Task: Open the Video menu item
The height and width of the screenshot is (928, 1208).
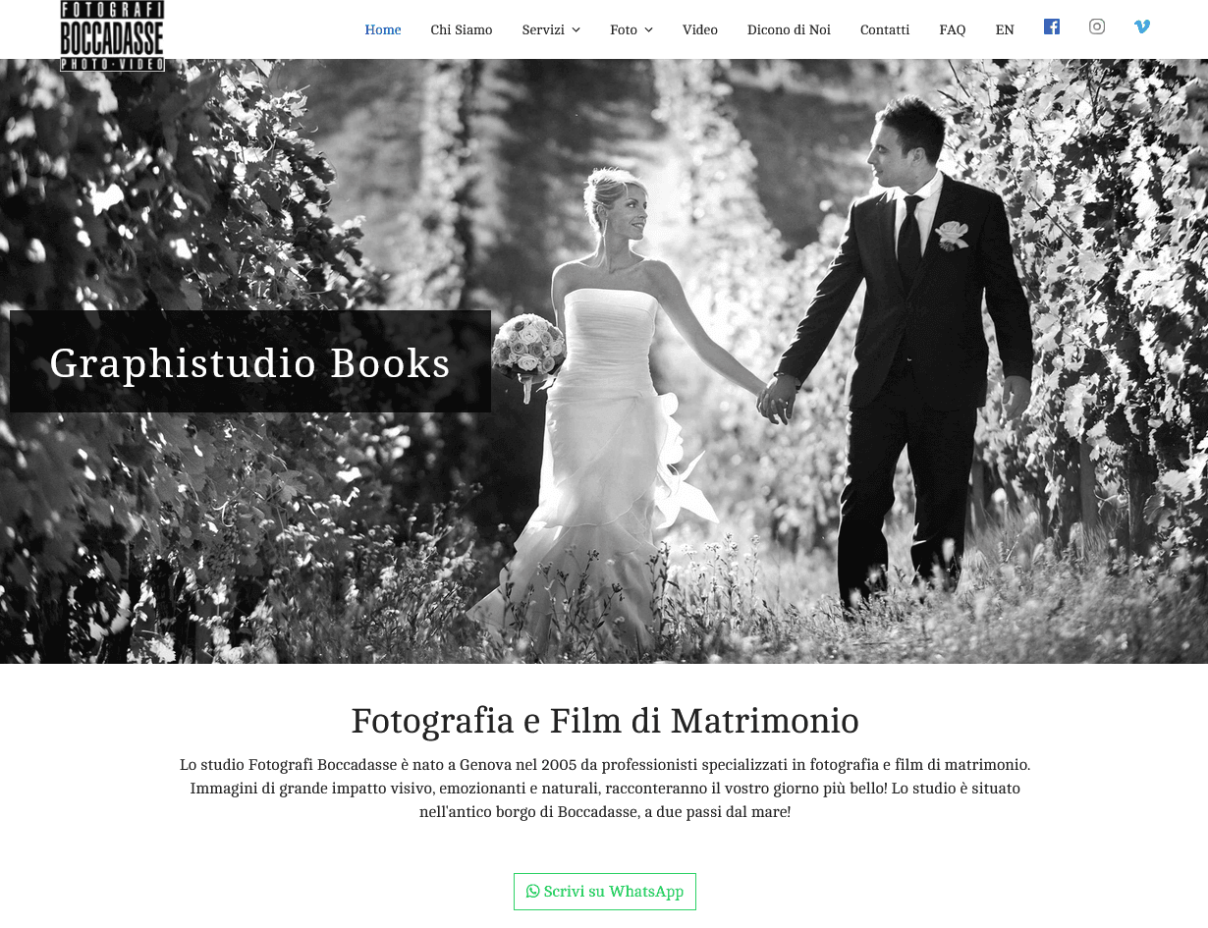Action: 700,29
